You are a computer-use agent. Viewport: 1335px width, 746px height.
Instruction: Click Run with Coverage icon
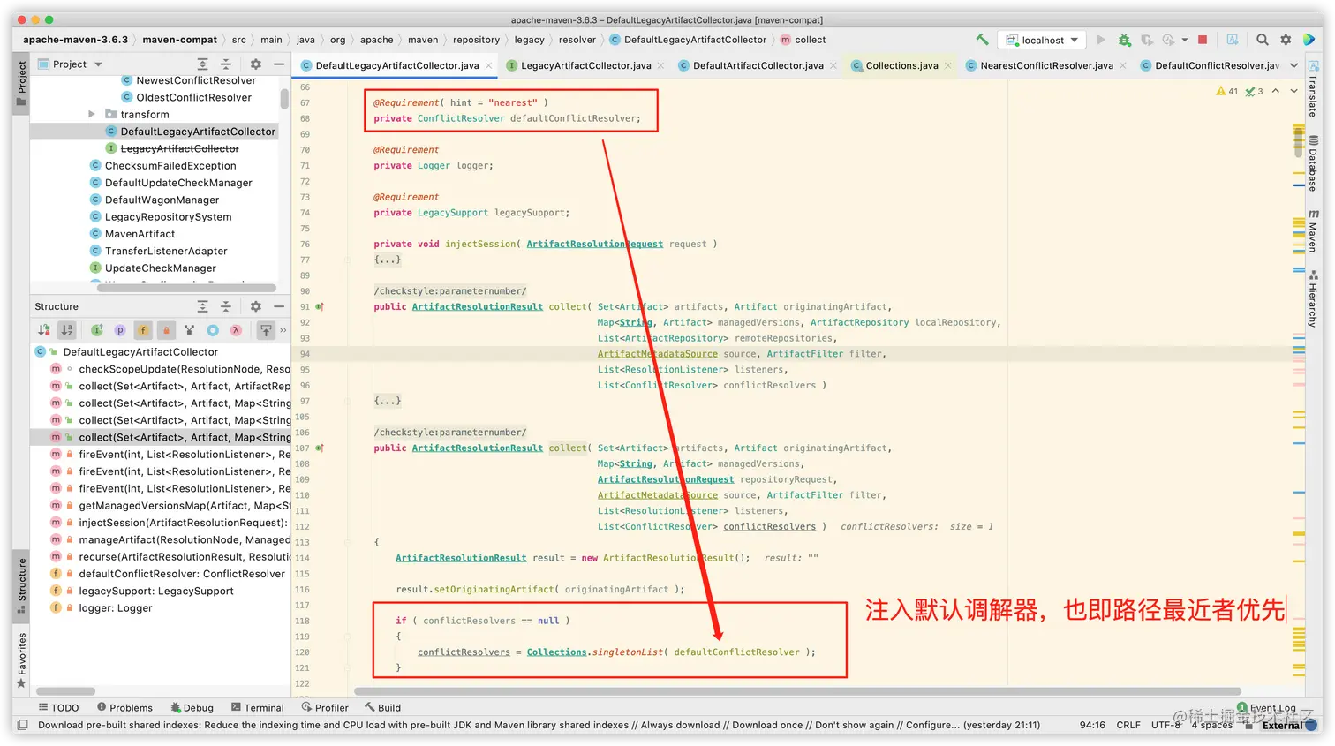pos(1147,40)
